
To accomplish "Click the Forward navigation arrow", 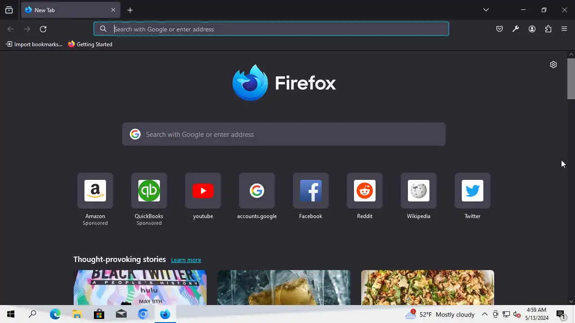I will pos(27,29).
